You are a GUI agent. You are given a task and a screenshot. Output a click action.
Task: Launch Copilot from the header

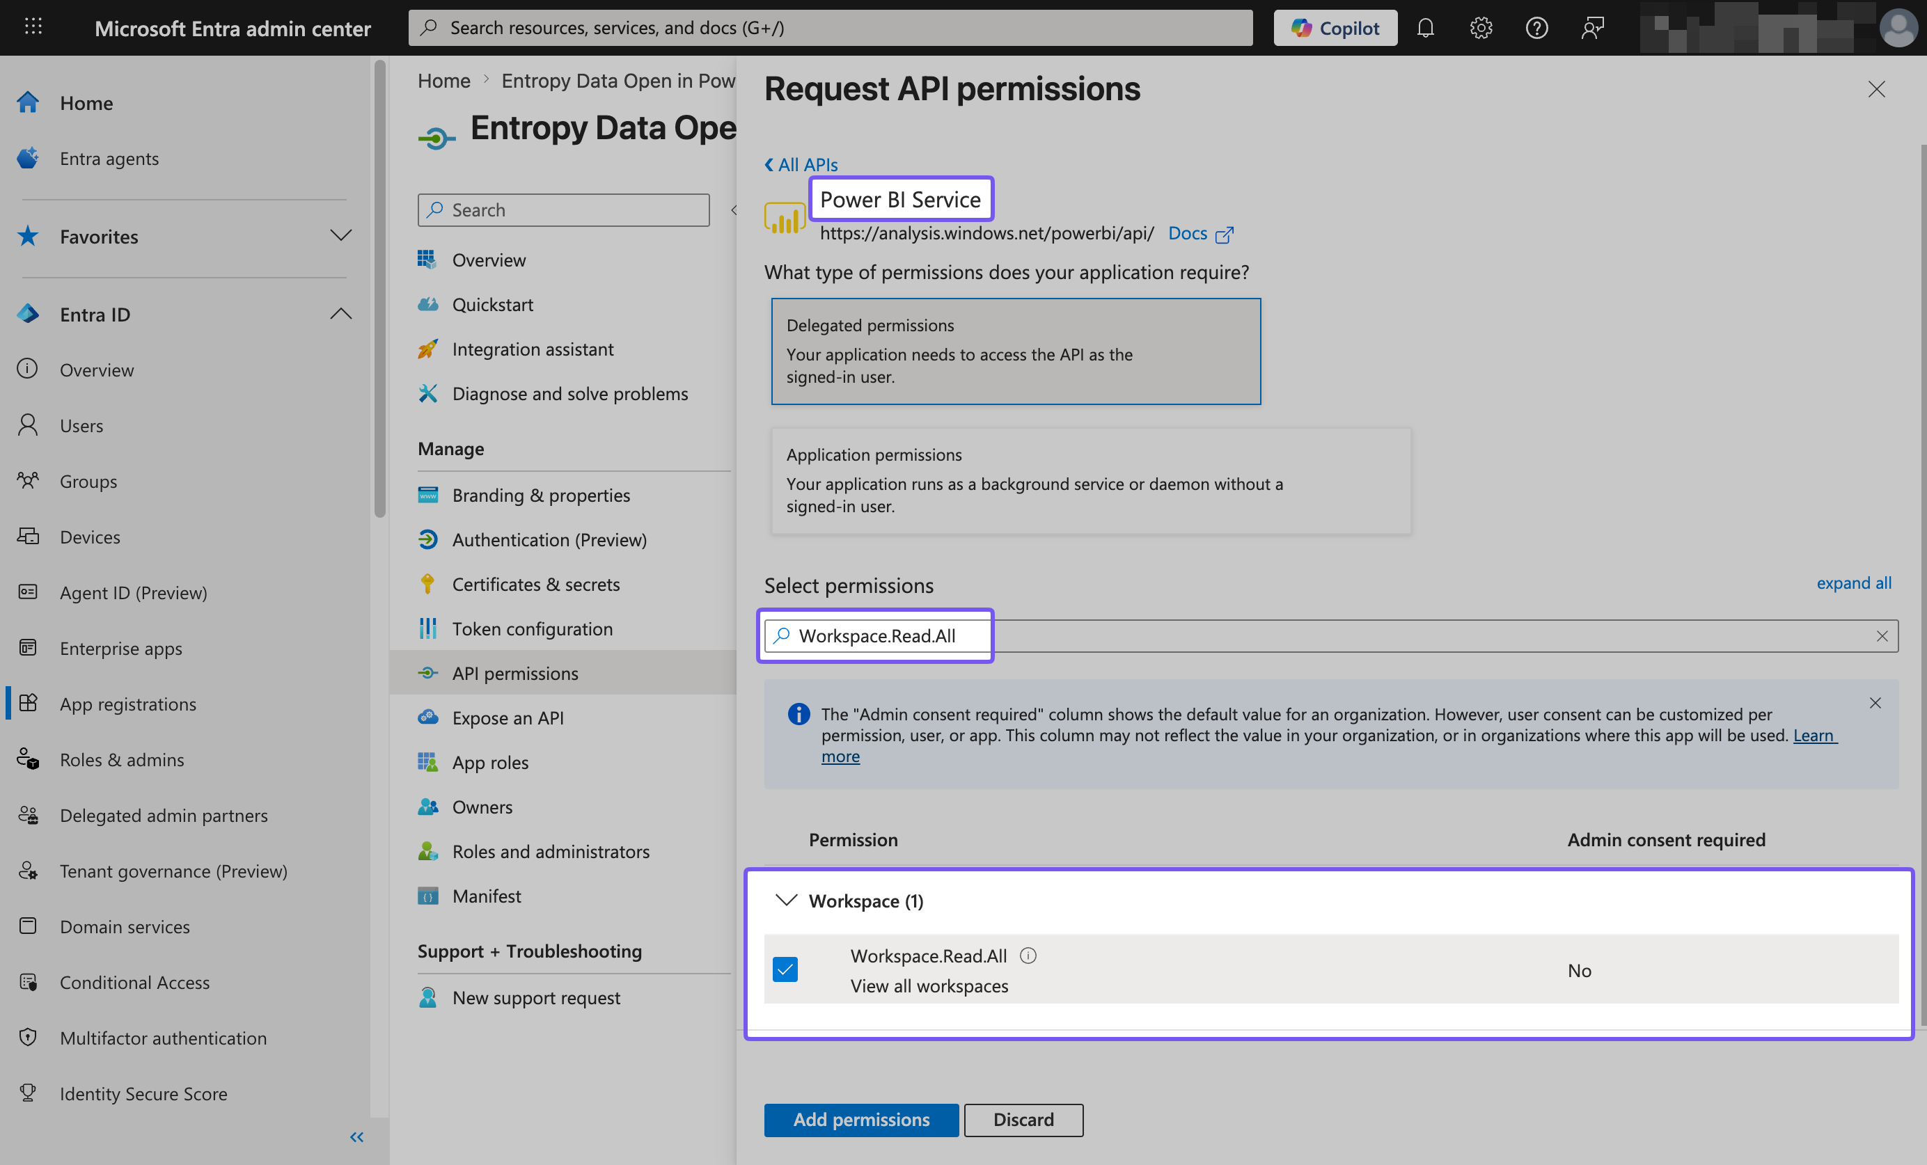[1335, 28]
